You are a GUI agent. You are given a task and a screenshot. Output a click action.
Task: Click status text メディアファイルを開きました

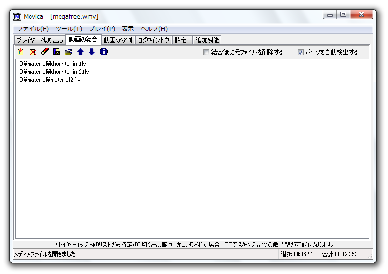click(x=45, y=254)
